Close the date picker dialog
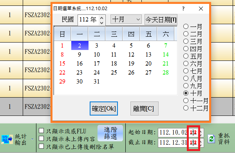 (x=201, y=9)
